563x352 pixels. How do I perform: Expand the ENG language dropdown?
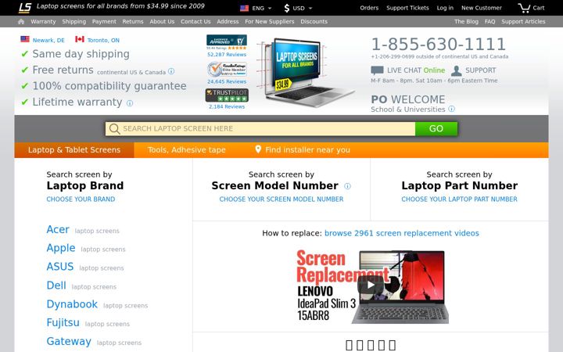pos(262,8)
